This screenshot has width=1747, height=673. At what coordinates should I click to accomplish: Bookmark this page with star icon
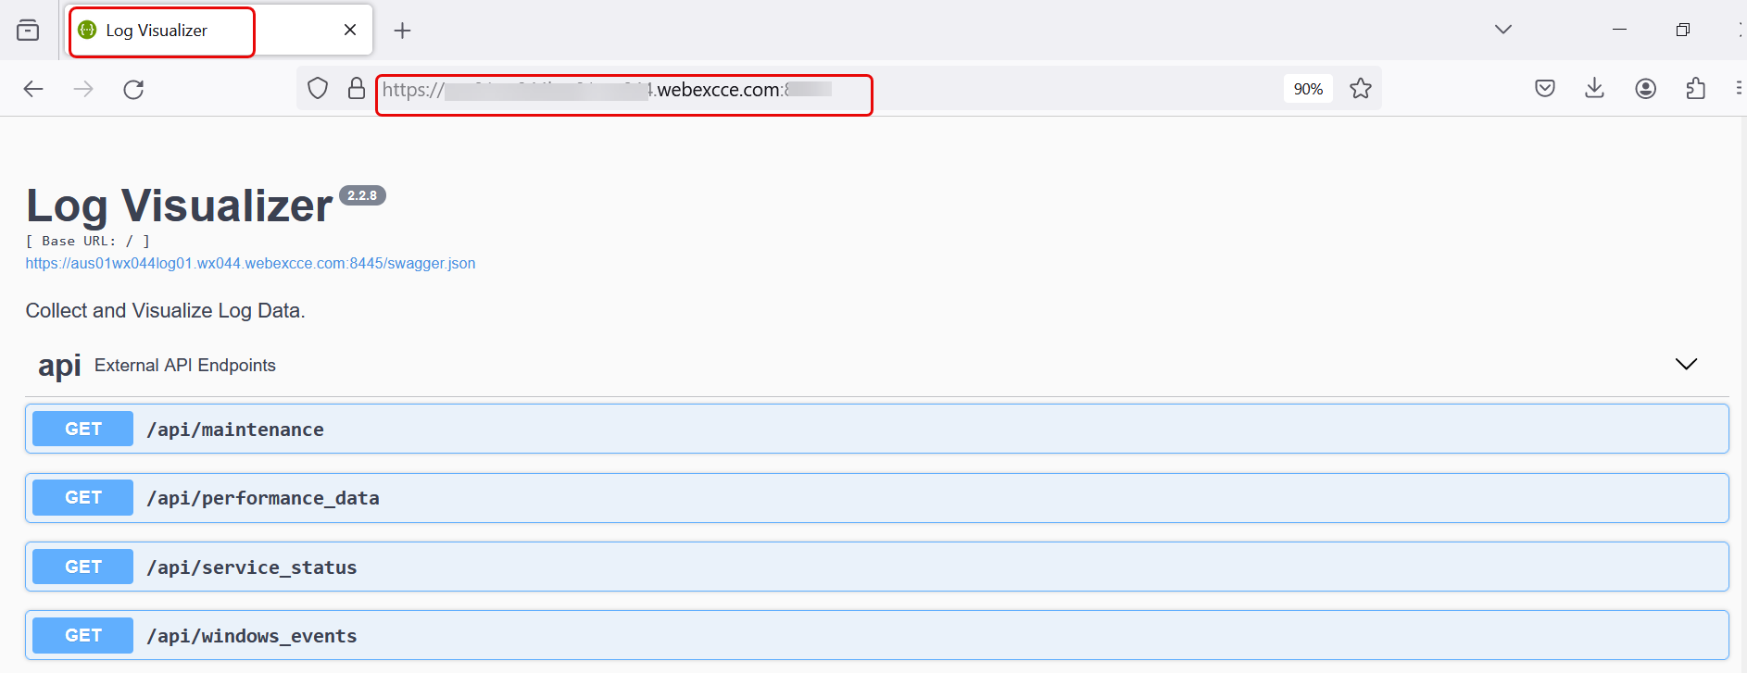coord(1360,89)
